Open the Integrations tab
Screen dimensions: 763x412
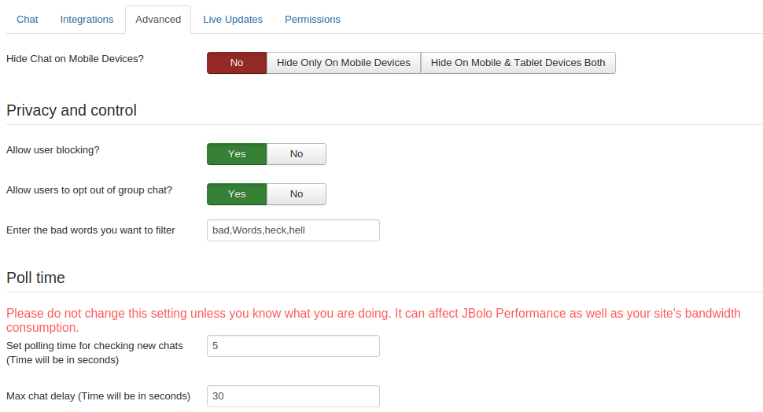coord(87,20)
